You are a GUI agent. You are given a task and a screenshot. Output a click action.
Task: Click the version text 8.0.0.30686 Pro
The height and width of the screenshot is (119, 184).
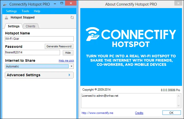click(x=170, y=90)
